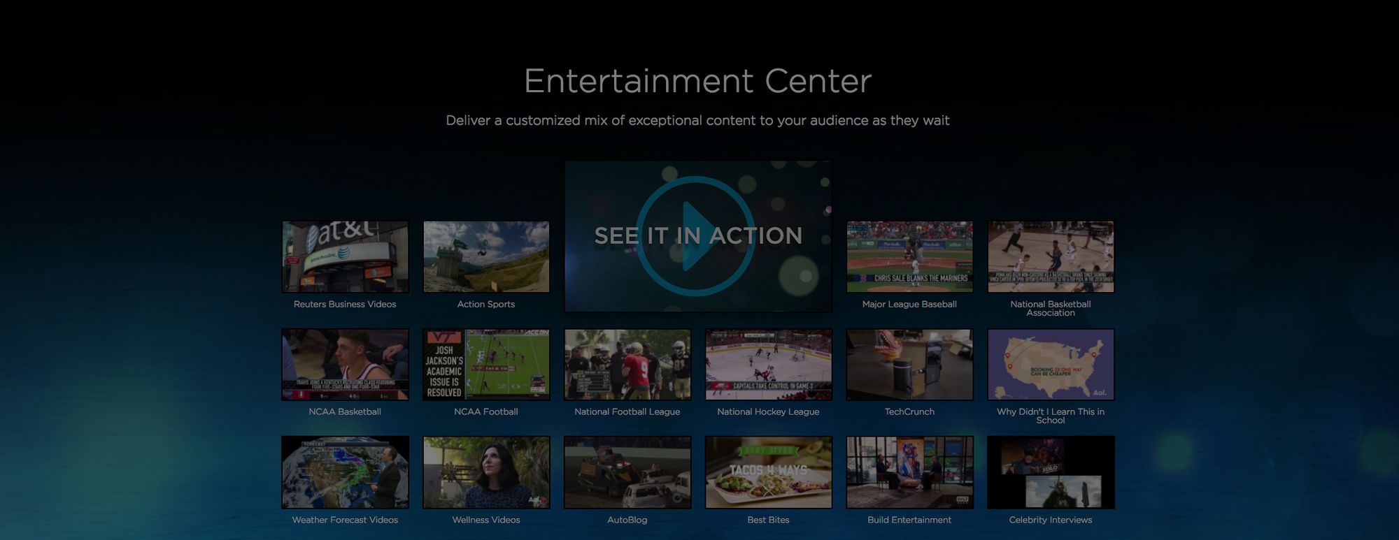The height and width of the screenshot is (540, 1399).
Task: Click the NCAA Basketball label
Action: 345,412
